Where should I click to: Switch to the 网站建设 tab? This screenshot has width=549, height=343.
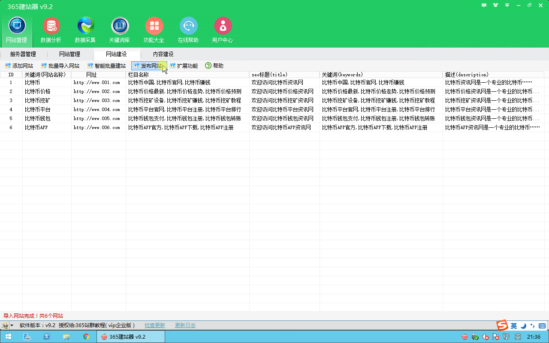(x=116, y=54)
